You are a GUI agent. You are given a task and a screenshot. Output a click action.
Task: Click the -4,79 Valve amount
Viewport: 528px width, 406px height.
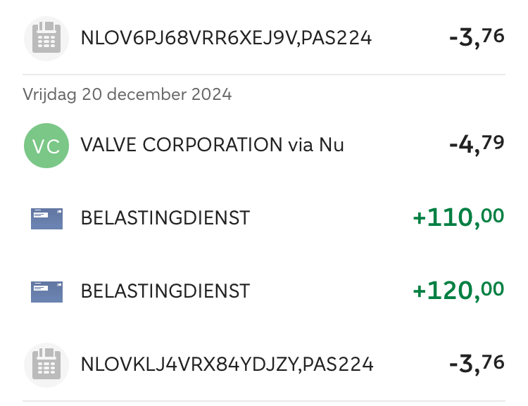tap(477, 146)
